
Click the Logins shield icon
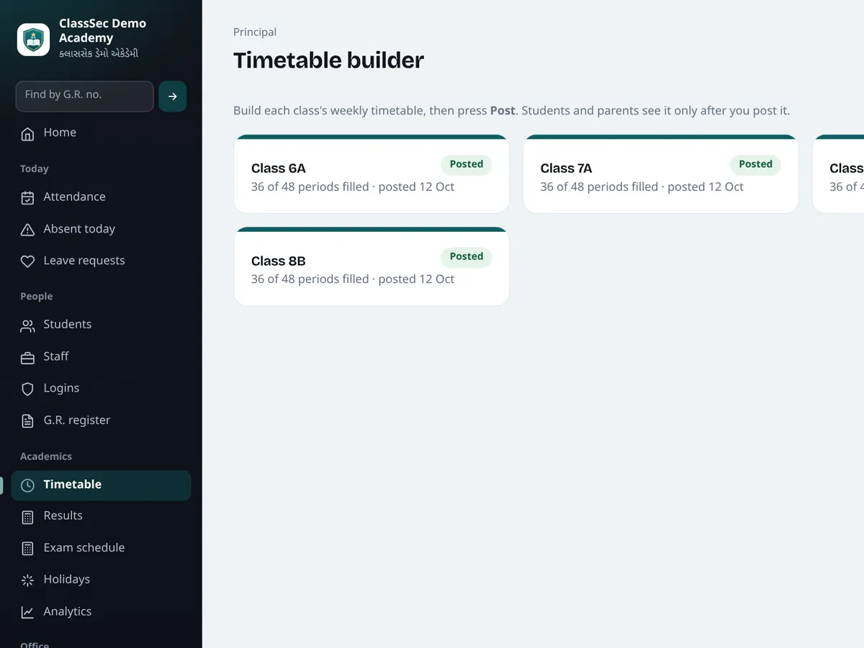coord(27,389)
